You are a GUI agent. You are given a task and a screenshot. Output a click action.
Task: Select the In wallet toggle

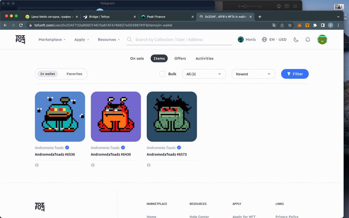click(x=47, y=74)
